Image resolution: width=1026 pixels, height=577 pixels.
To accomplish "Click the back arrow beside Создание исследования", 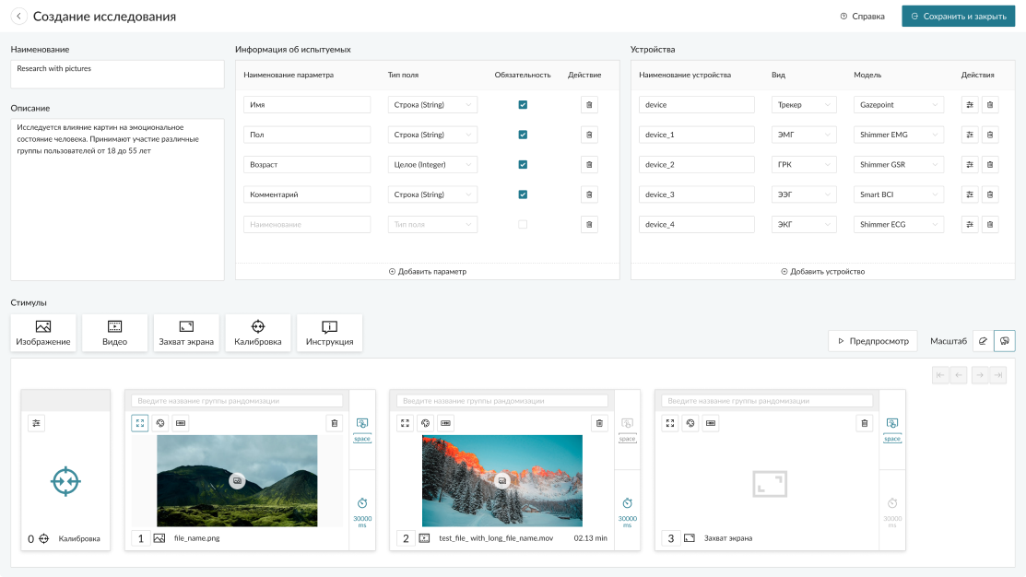I will click(19, 17).
